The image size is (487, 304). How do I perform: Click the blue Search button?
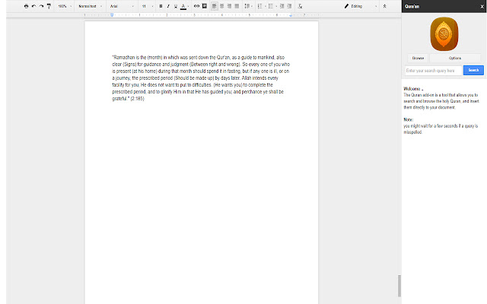coord(473,70)
